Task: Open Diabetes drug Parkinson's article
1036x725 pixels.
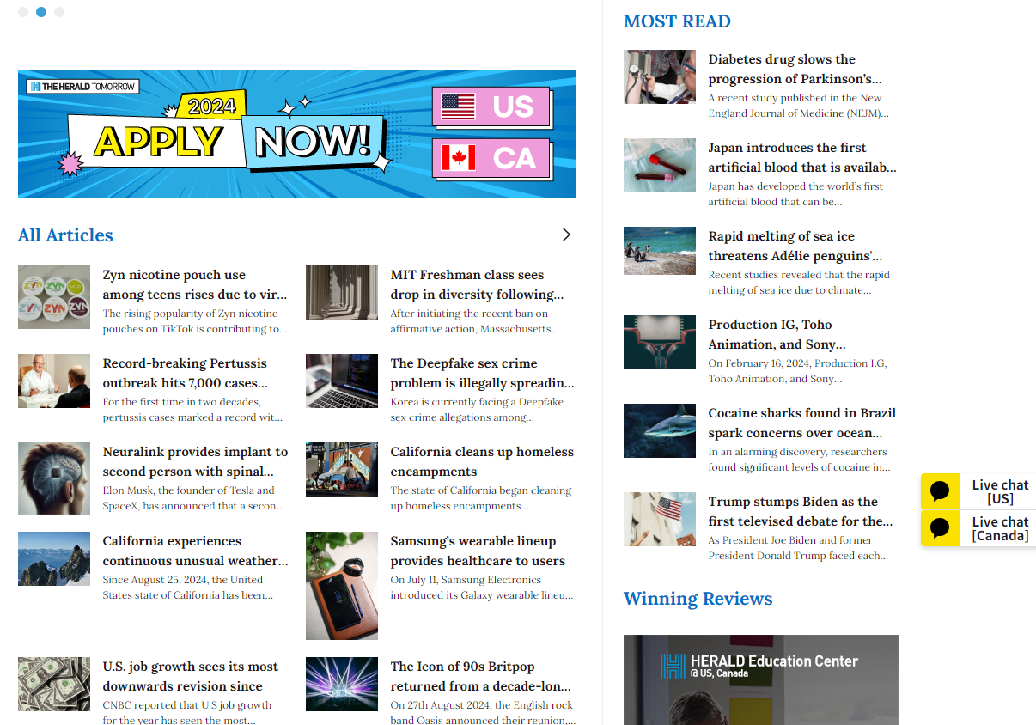Action: (795, 69)
